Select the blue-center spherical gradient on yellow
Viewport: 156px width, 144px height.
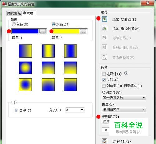click(x=25, y=85)
